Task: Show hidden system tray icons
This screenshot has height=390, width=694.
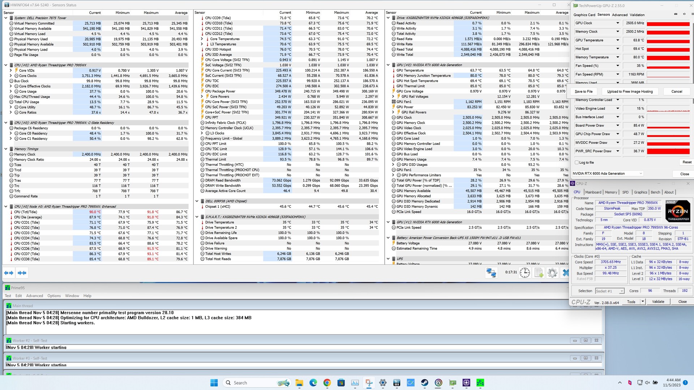Action: click(620, 383)
